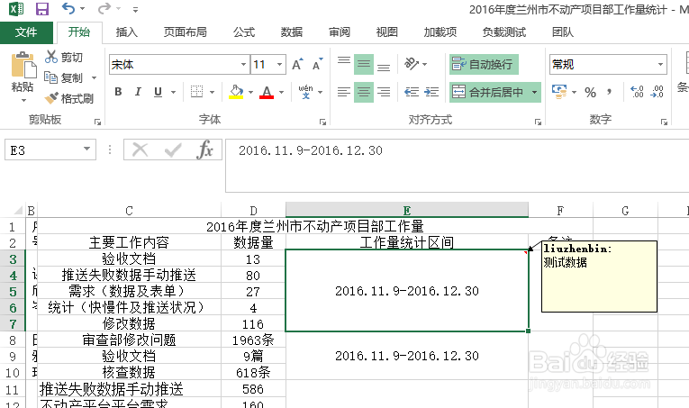The height and width of the screenshot is (408, 689).
Task: Expand the 合并后居中 dropdown arrow
Action: pyautogui.click(x=535, y=92)
